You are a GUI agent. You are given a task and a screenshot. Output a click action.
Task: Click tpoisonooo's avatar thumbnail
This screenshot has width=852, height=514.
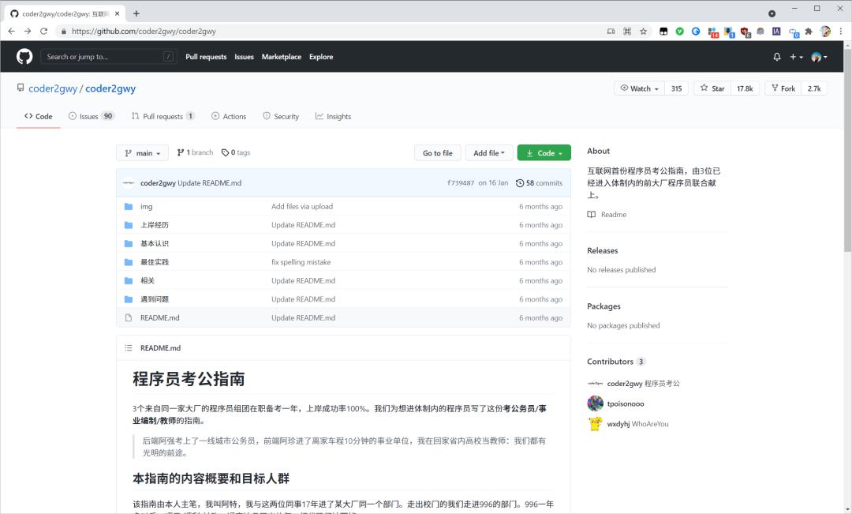595,403
